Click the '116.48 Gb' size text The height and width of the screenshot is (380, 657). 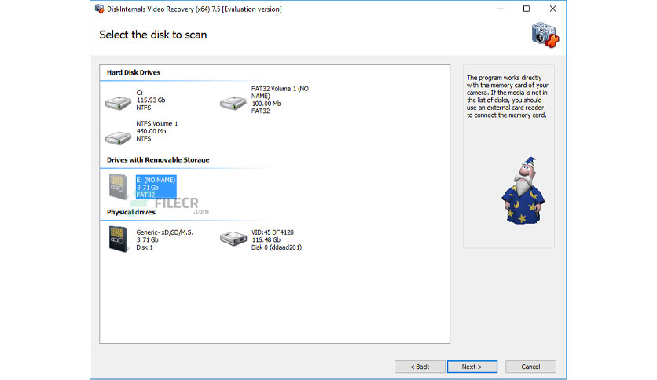(266, 239)
